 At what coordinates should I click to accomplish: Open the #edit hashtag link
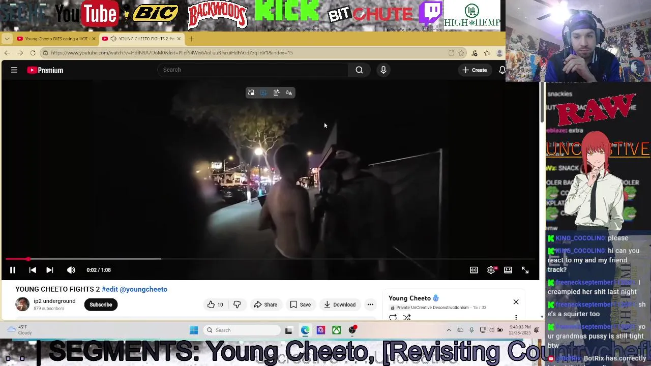[x=110, y=289]
